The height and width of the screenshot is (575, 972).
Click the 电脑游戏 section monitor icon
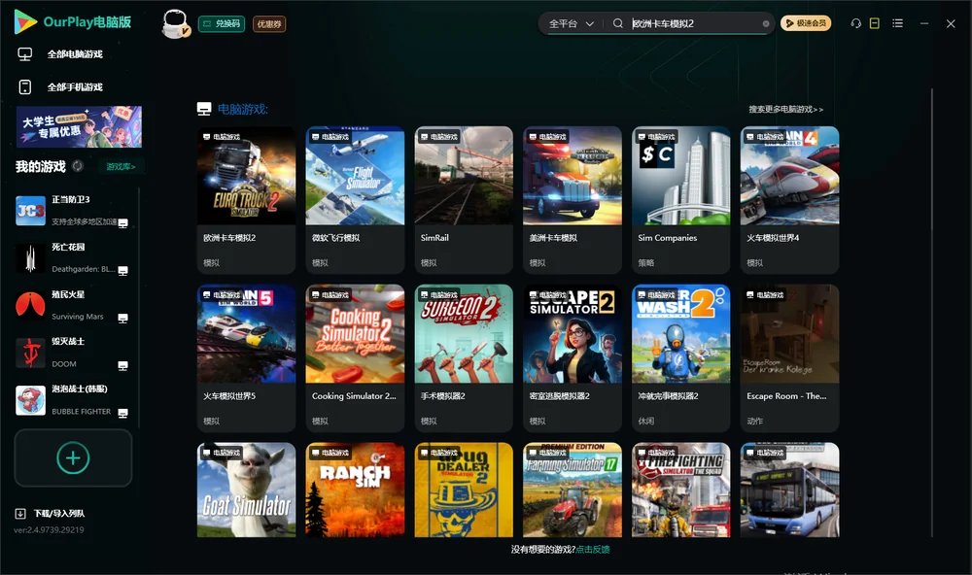pos(204,109)
